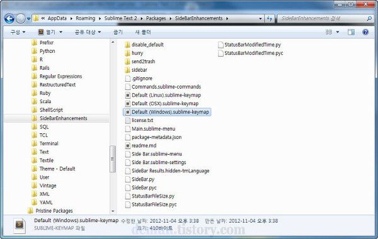Expand arrow after Packages breadcrumb
Screen dimensions: 378x239
tap(171, 18)
